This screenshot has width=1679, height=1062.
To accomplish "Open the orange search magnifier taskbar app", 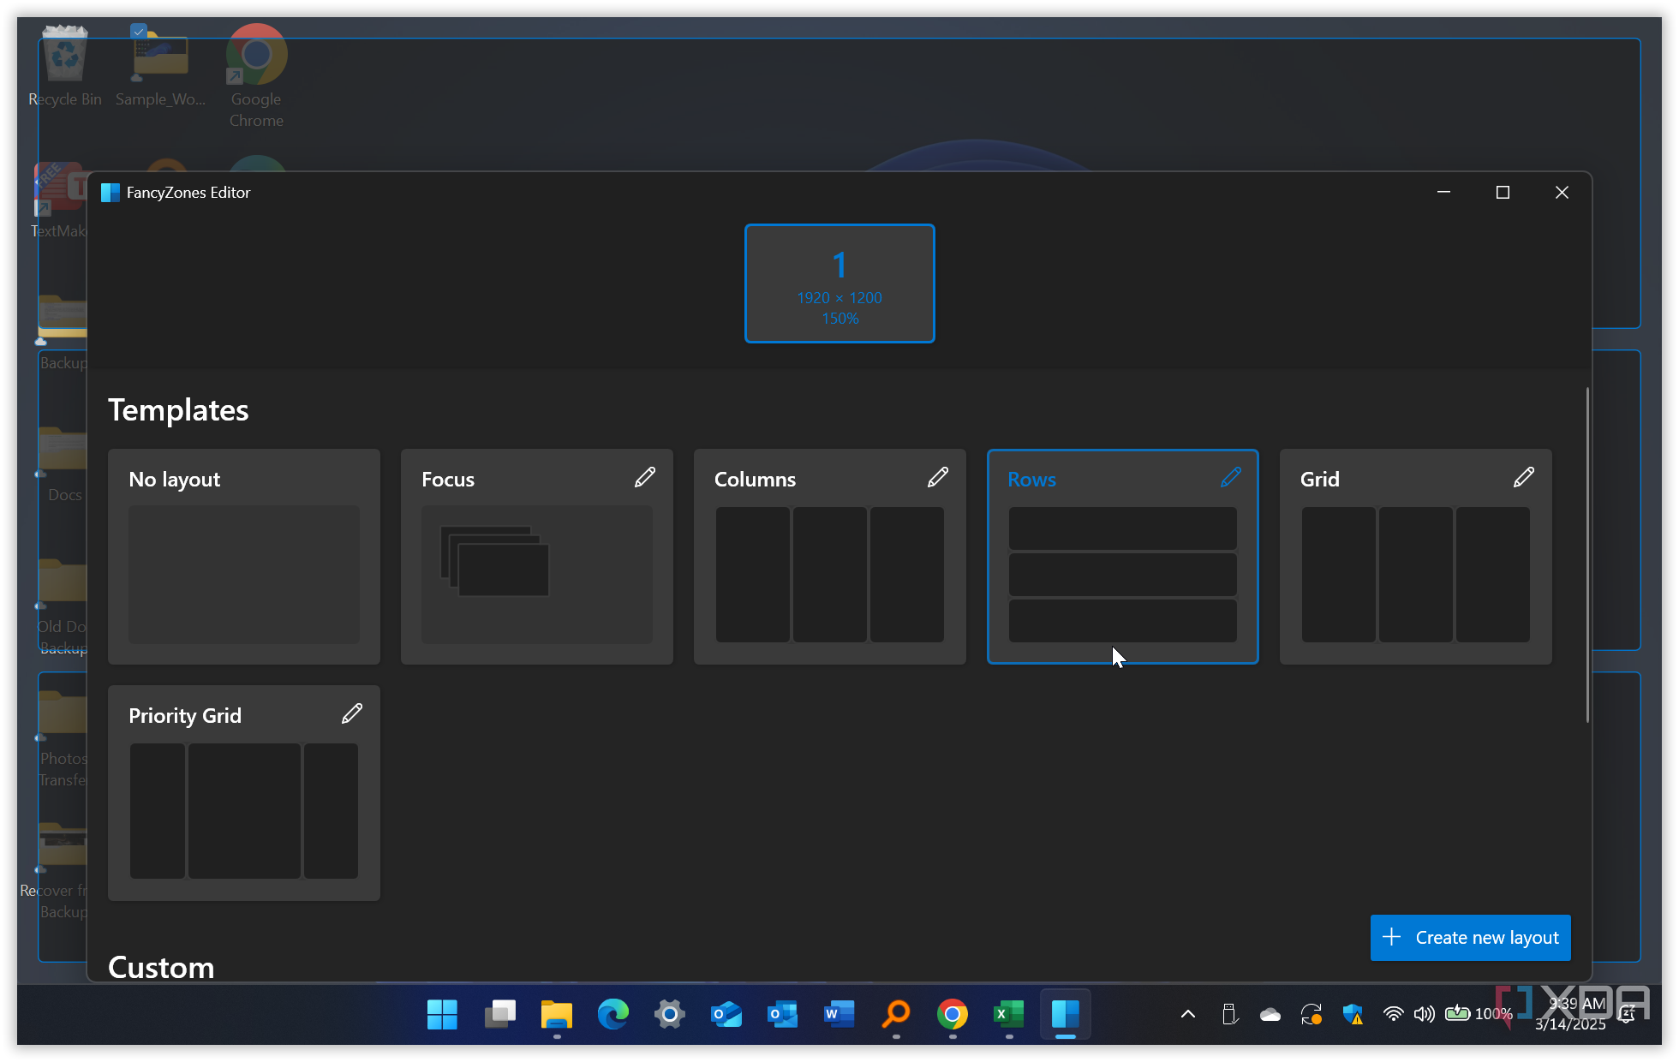I will tap(896, 1015).
